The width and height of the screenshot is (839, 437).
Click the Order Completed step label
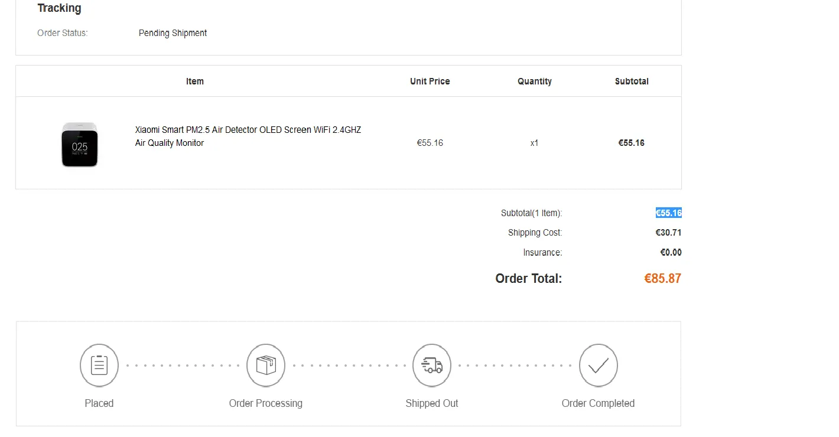click(598, 403)
